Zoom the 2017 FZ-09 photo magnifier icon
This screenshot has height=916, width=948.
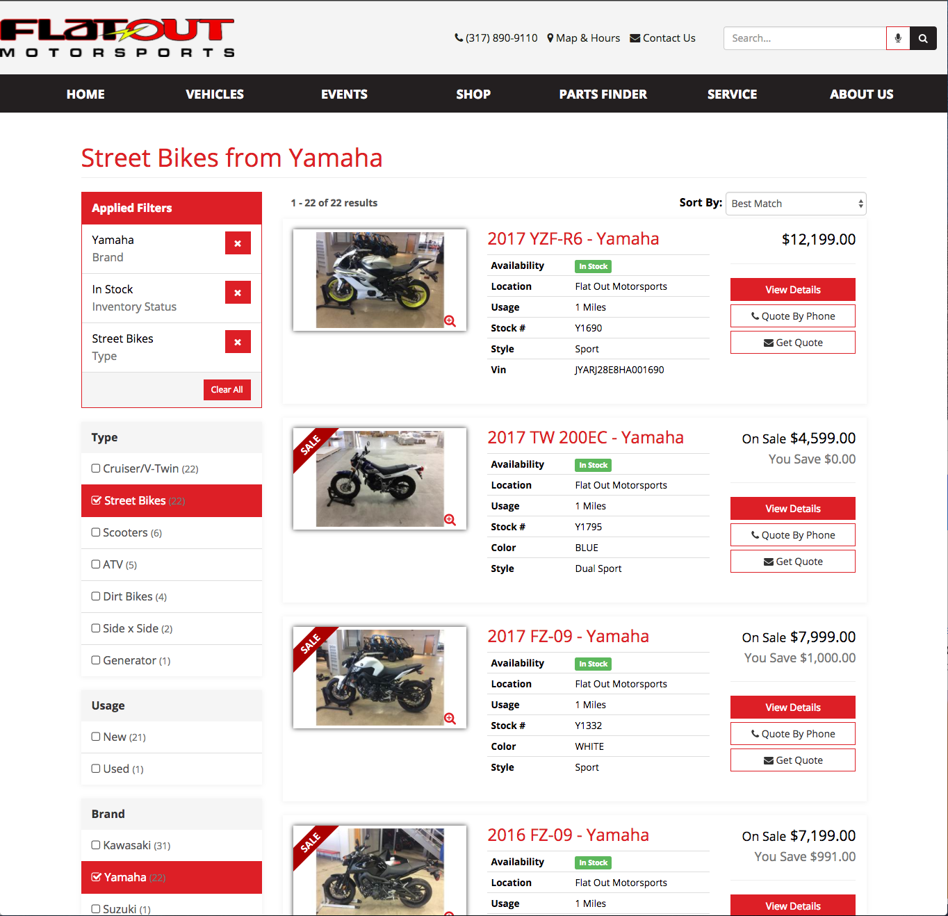tap(450, 719)
